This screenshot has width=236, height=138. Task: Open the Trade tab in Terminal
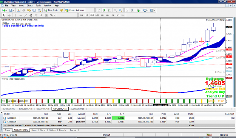[x=8, y=130]
